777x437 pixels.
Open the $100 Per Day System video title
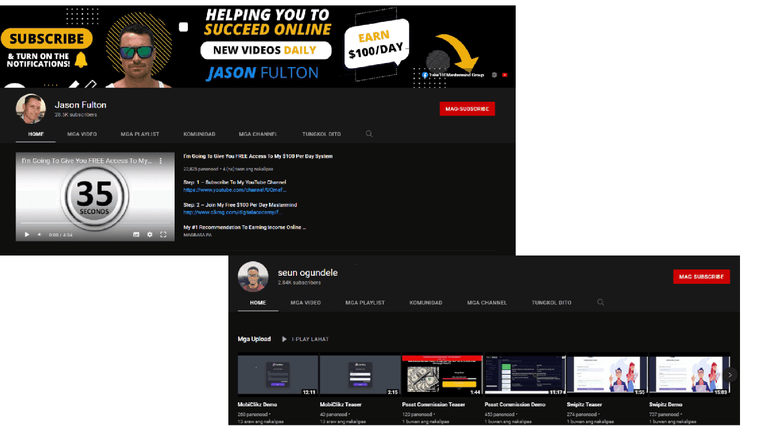point(258,156)
